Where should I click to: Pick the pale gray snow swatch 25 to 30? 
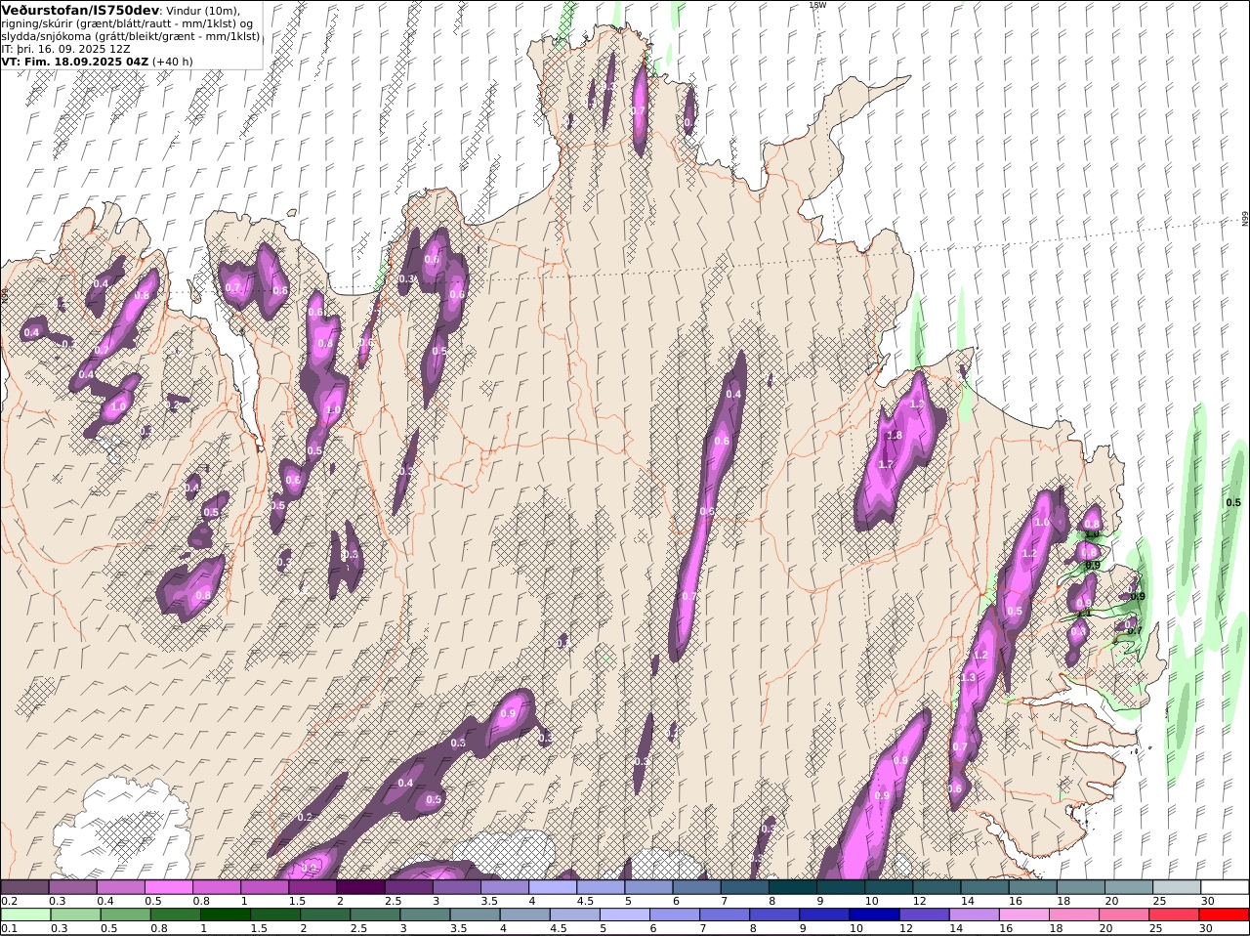(x=1177, y=887)
